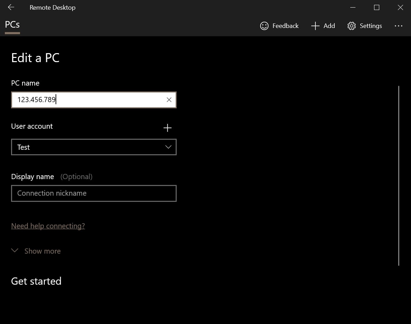Open the Need help connecting link
Image resolution: width=411 pixels, height=324 pixels.
point(48,226)
